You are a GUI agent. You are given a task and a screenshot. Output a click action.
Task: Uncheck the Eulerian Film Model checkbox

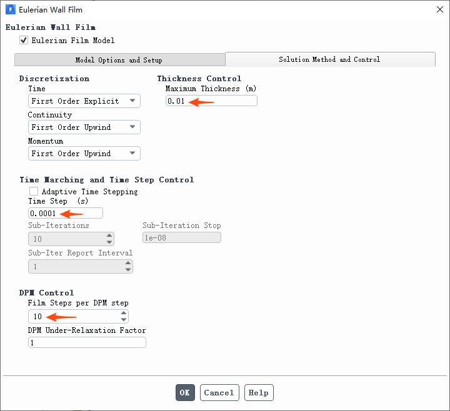click(24, 40)
